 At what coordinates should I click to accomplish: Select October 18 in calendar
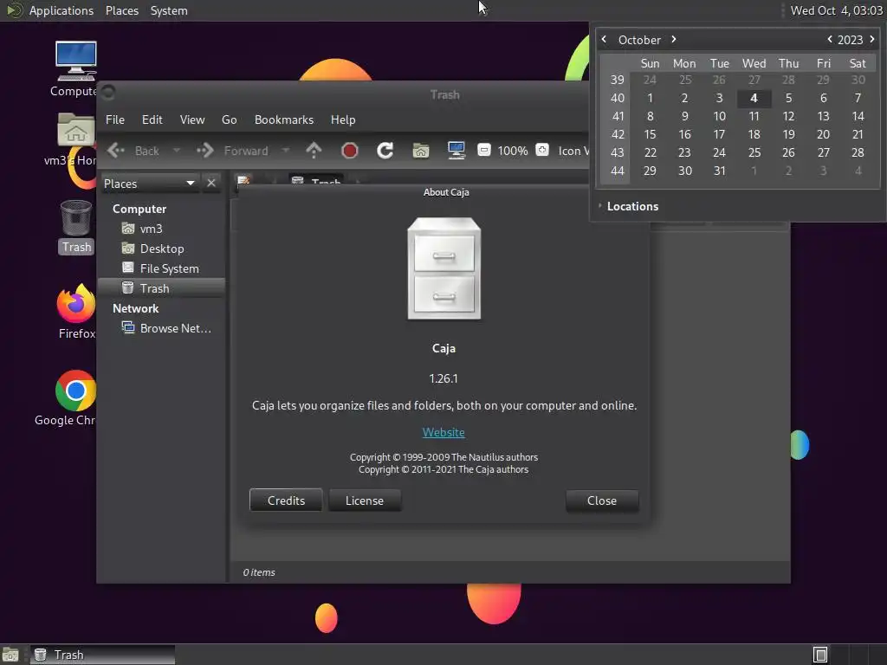(754, 134)
